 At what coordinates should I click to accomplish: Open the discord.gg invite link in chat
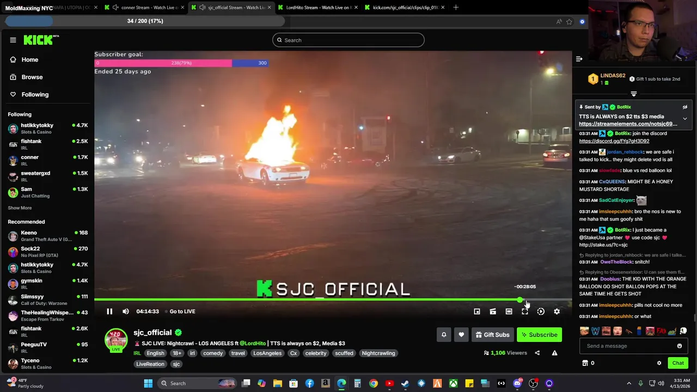(x=614, y=141)
